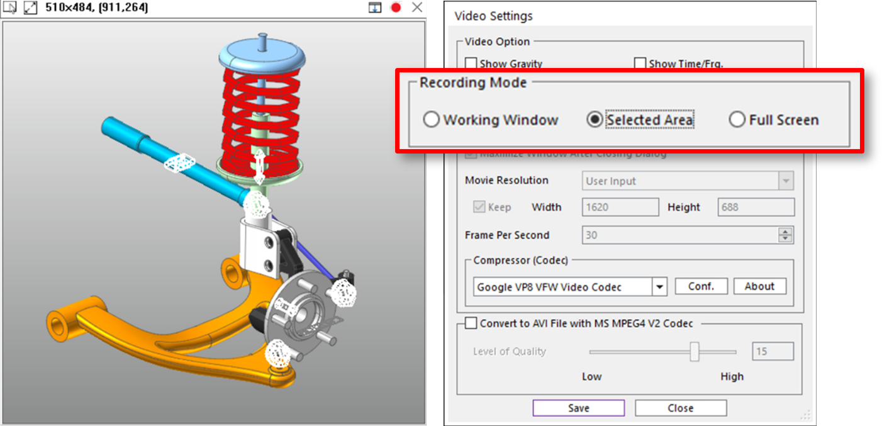Image resolution: width=882 pixels, height=426 pixels.
Task: Click the select-area cursor icon
Action: pyautogui.click(x=10, y=8)
